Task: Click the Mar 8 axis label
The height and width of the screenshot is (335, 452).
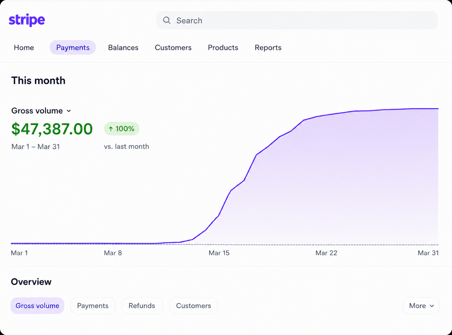Action: [x=113, y=253]
